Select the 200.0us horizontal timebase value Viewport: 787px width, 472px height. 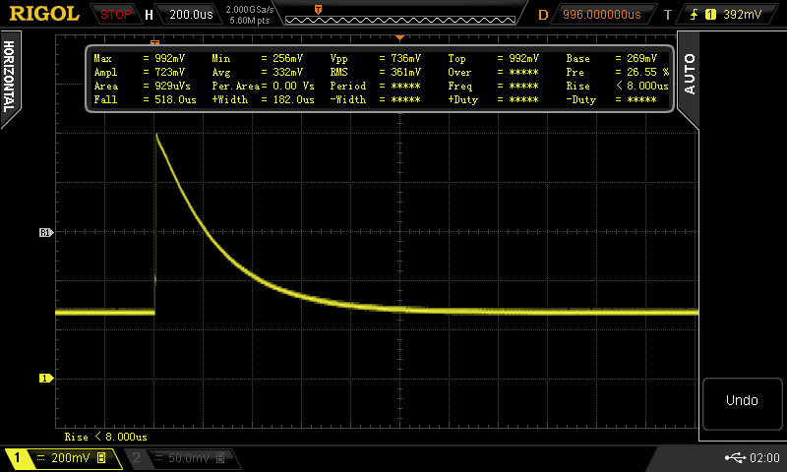coord(190,15)
